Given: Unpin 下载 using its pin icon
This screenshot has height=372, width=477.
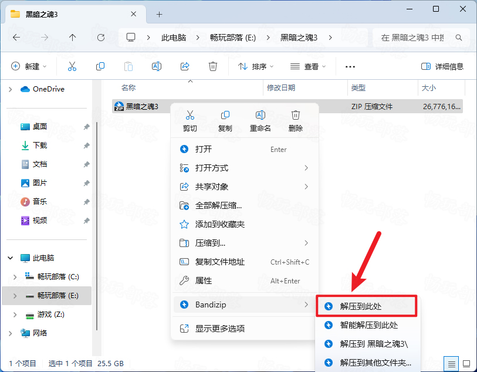Looking at the screenshot, I should [87, 146].
